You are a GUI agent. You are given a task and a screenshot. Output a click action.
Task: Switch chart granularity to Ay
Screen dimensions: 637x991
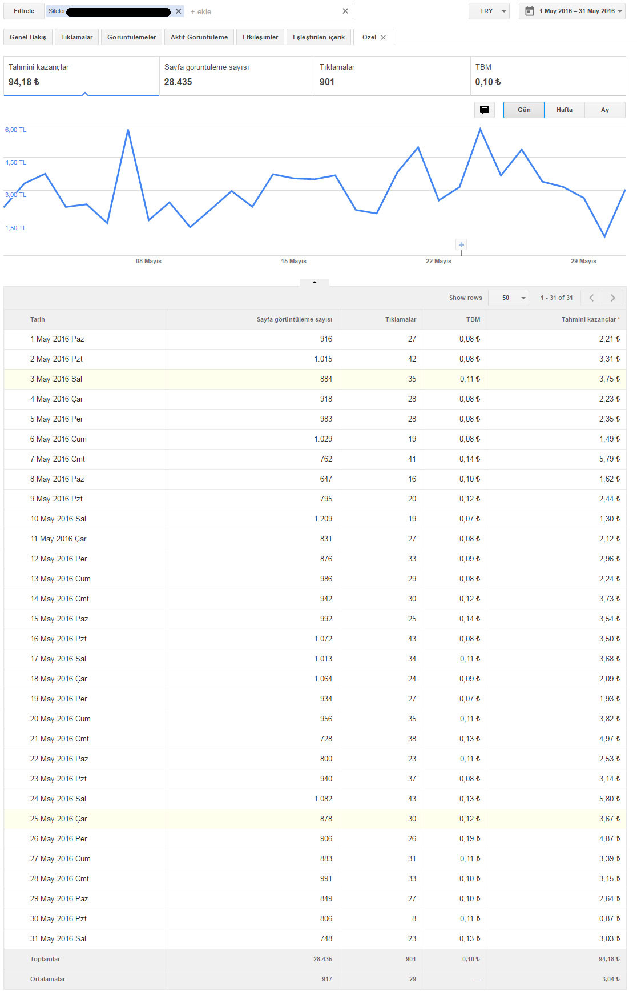(x=604, y=110)
